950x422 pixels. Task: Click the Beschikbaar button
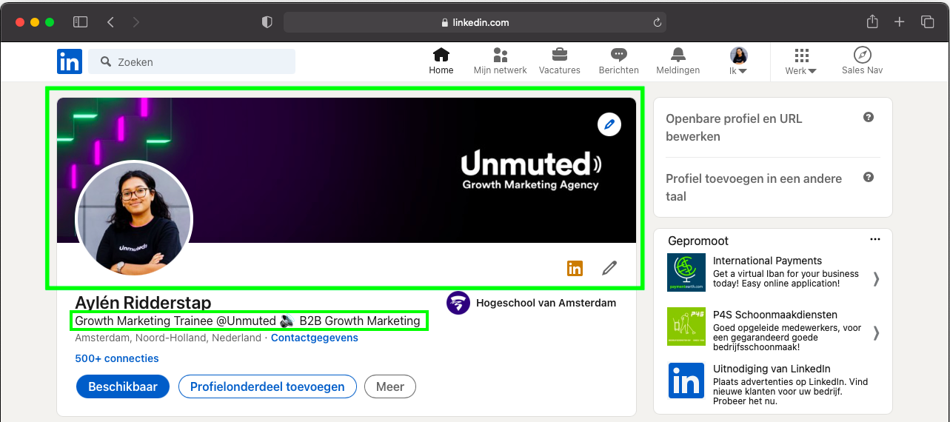(123, 386)
